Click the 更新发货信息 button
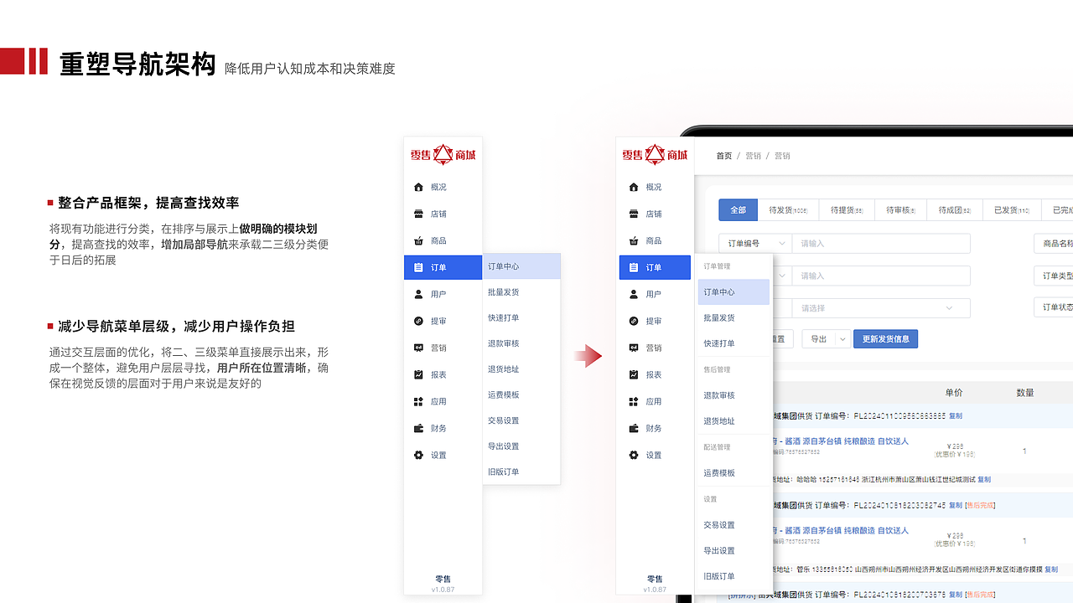 (885, 339)
